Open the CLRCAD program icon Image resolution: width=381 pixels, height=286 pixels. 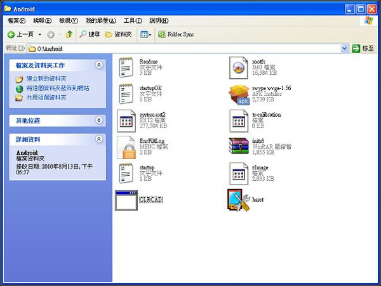126,200
